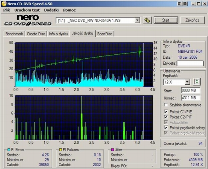The image size is (208, 169).
Task: Click the copy-to-clipboard icon in title bar
Action: pyautogui.click(x=180, y=4)
